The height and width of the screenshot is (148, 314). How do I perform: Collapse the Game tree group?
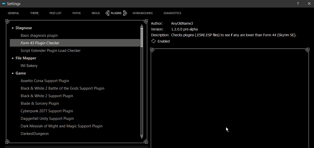coord(13,73)
